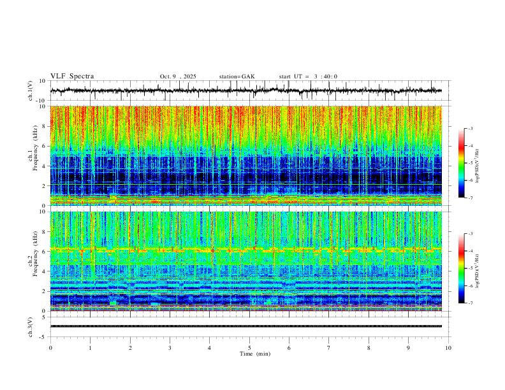
Task: Click the "Time (min)" x-axis label
Action: click(x=255, y=354)
